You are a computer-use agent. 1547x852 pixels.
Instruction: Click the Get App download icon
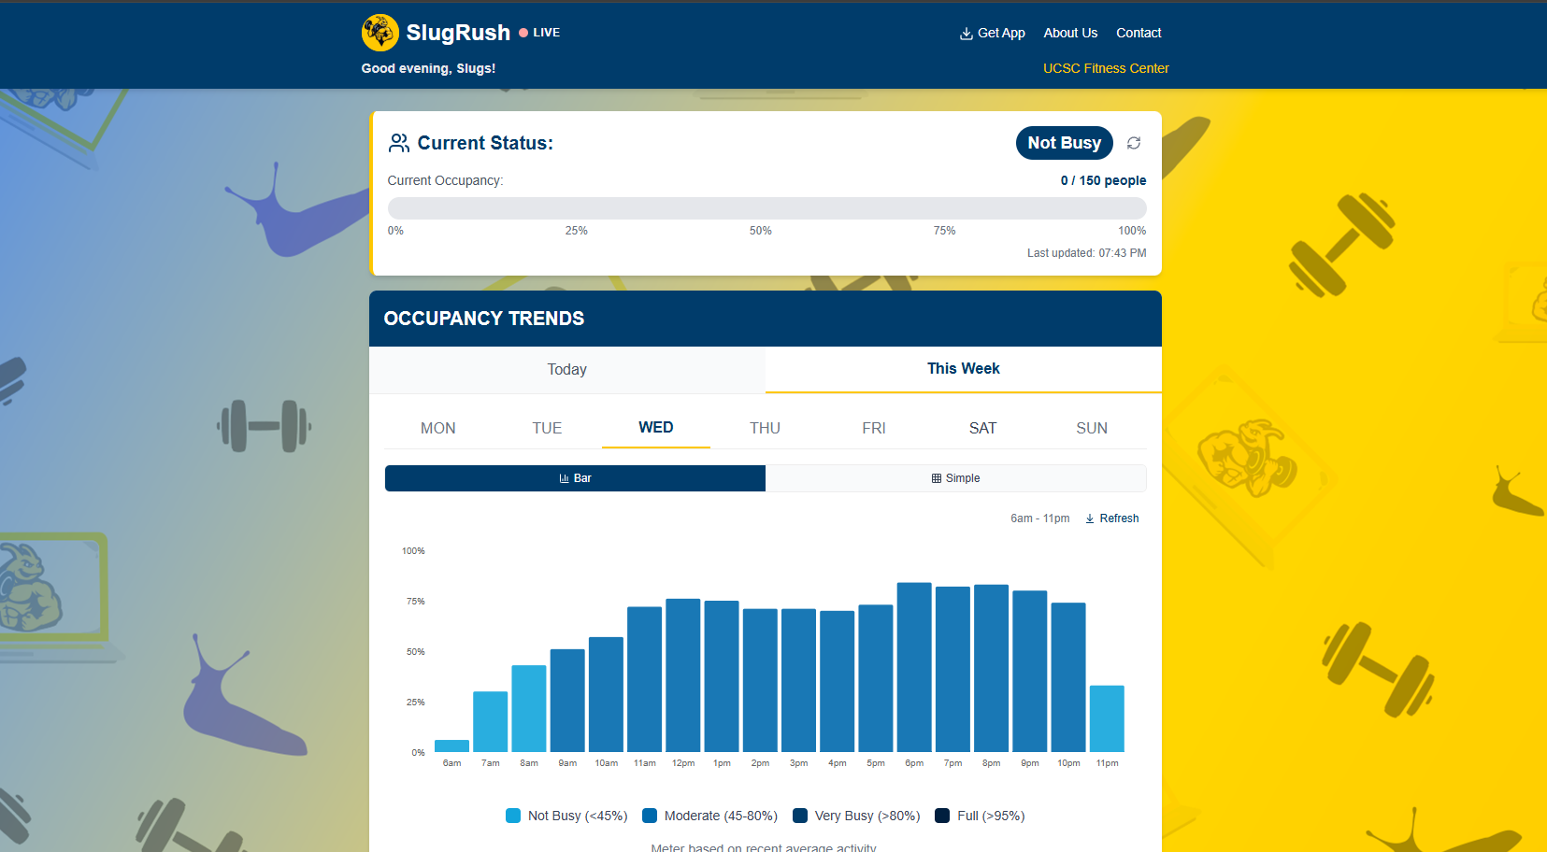tap(967, 34)
